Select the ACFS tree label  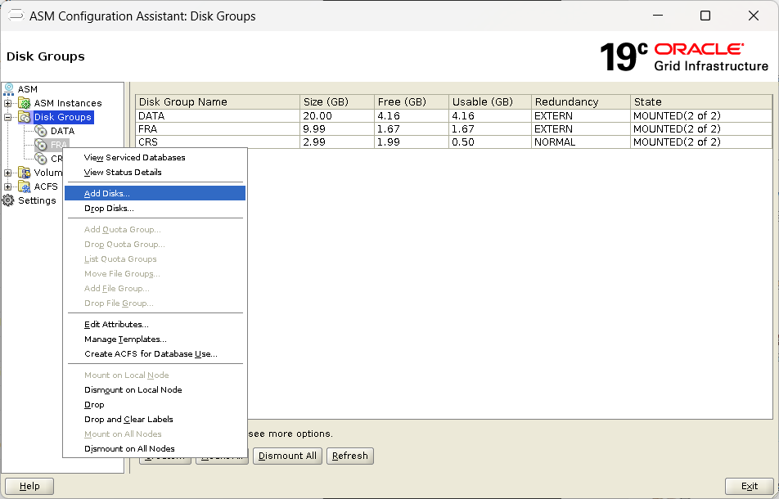coord(46,187)
